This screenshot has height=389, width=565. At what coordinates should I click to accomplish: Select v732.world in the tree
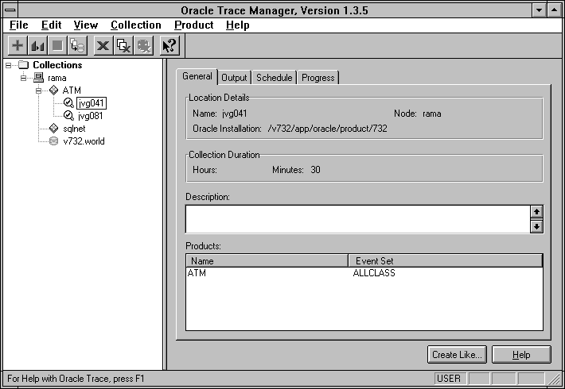84,141
